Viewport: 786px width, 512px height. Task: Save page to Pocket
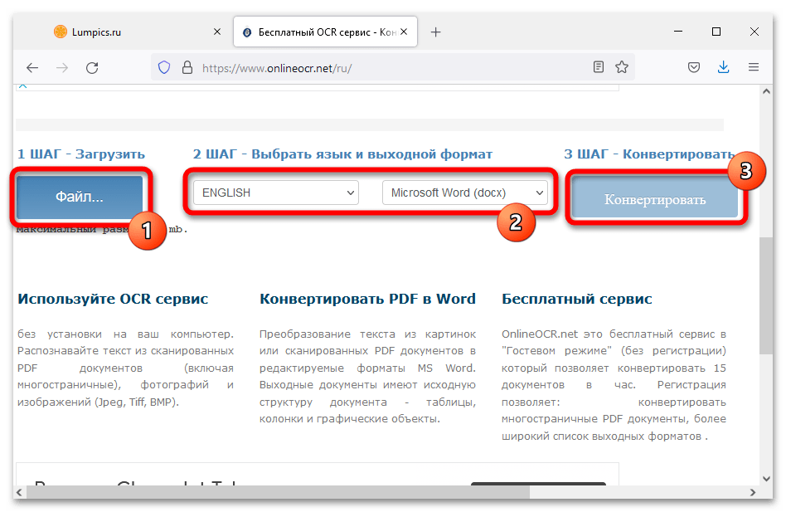(694, 67)
